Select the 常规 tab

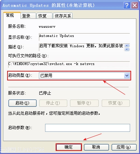coord(12,15)
